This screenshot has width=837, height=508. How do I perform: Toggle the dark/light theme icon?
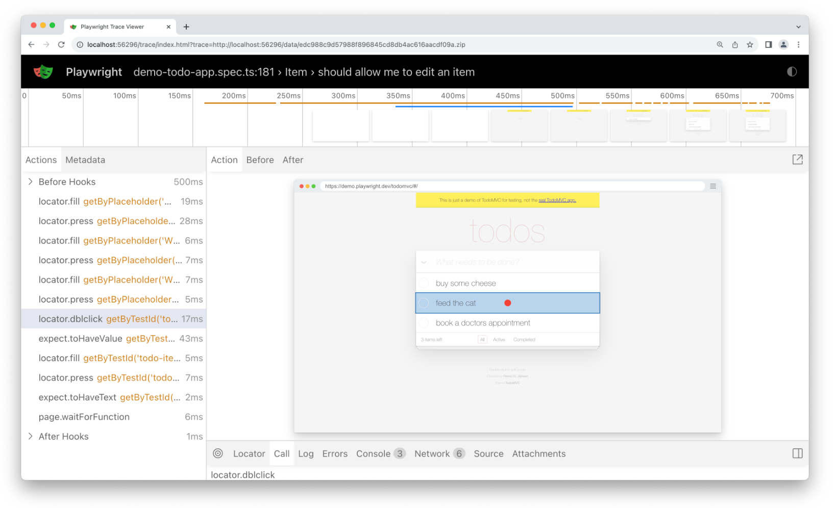pyautogui.click(x=792, y=72)
